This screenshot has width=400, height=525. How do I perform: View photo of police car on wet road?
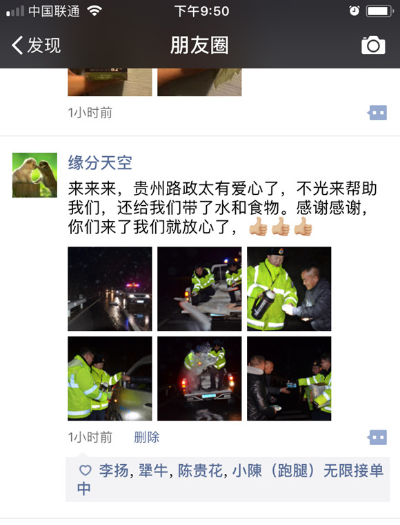tap(110, 289)
